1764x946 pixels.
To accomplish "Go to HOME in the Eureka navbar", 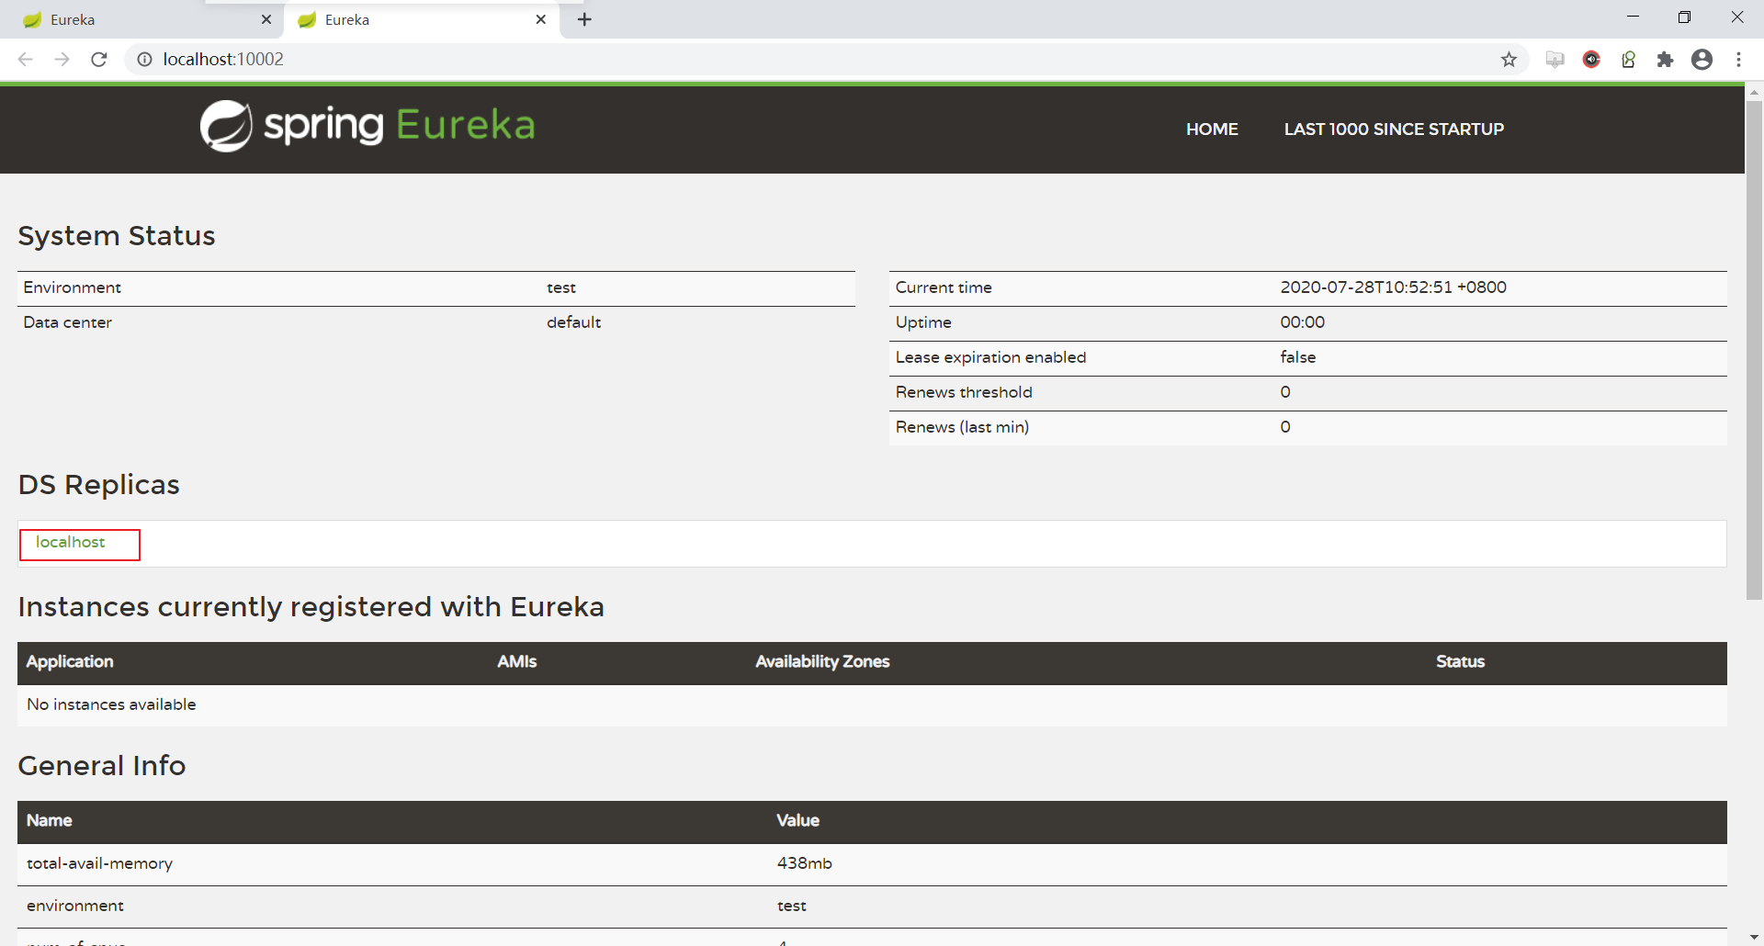I will tap(1212, 130).
